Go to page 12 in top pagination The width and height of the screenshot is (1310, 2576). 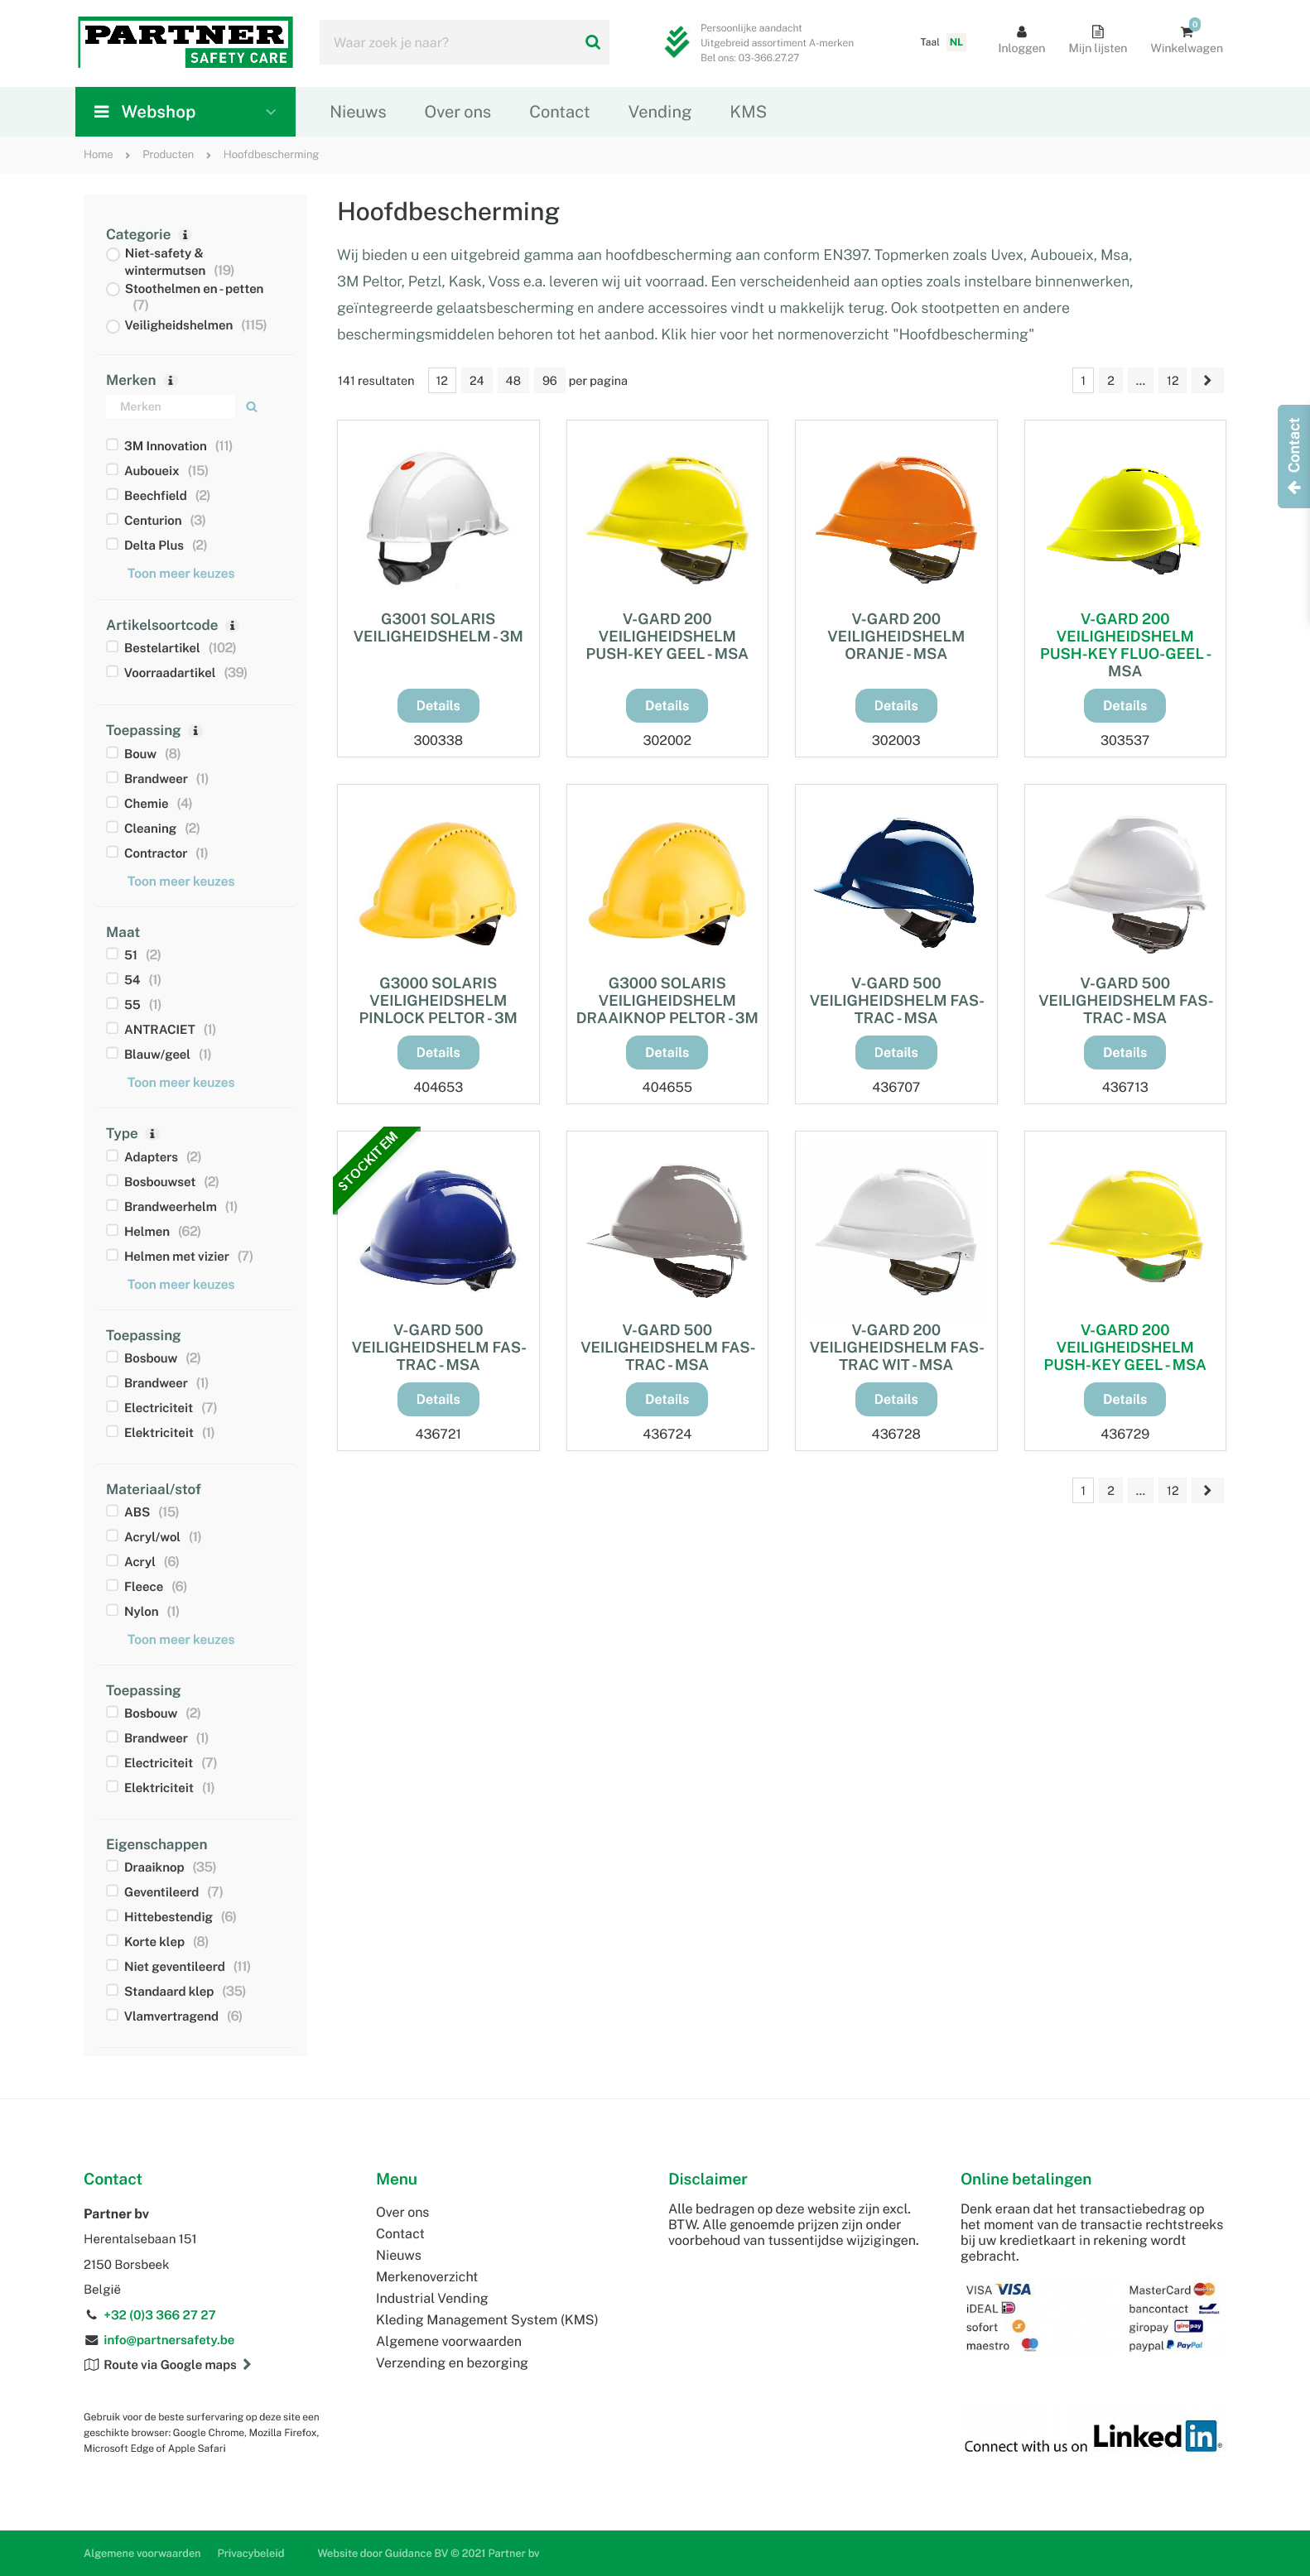coord(1172,381)
